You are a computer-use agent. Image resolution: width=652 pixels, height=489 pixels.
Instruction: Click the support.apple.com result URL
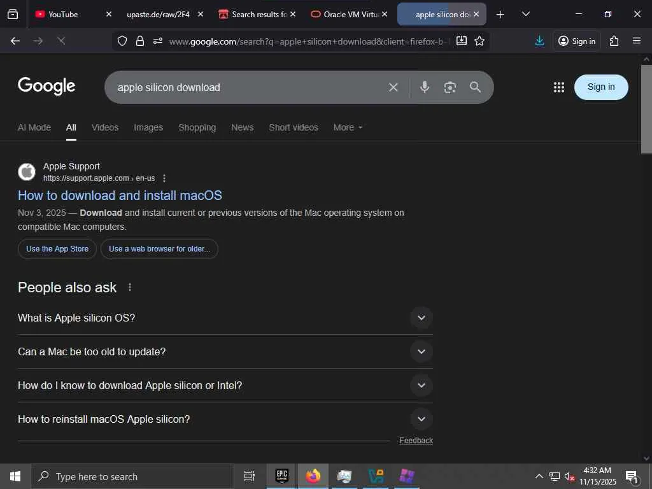tap(99, 178)
